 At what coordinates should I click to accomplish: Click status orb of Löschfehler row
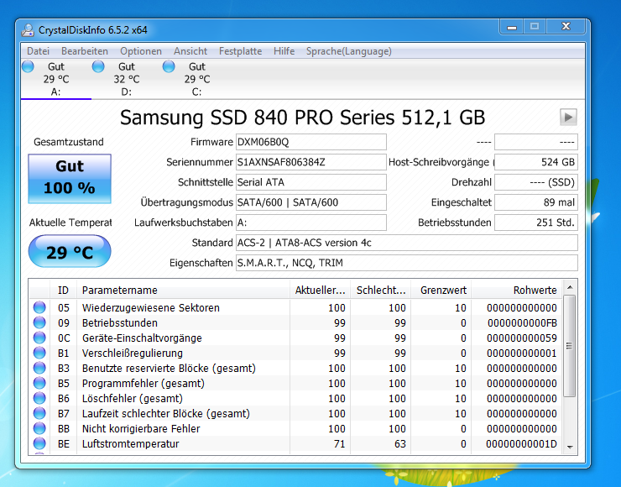pos(39,398)
